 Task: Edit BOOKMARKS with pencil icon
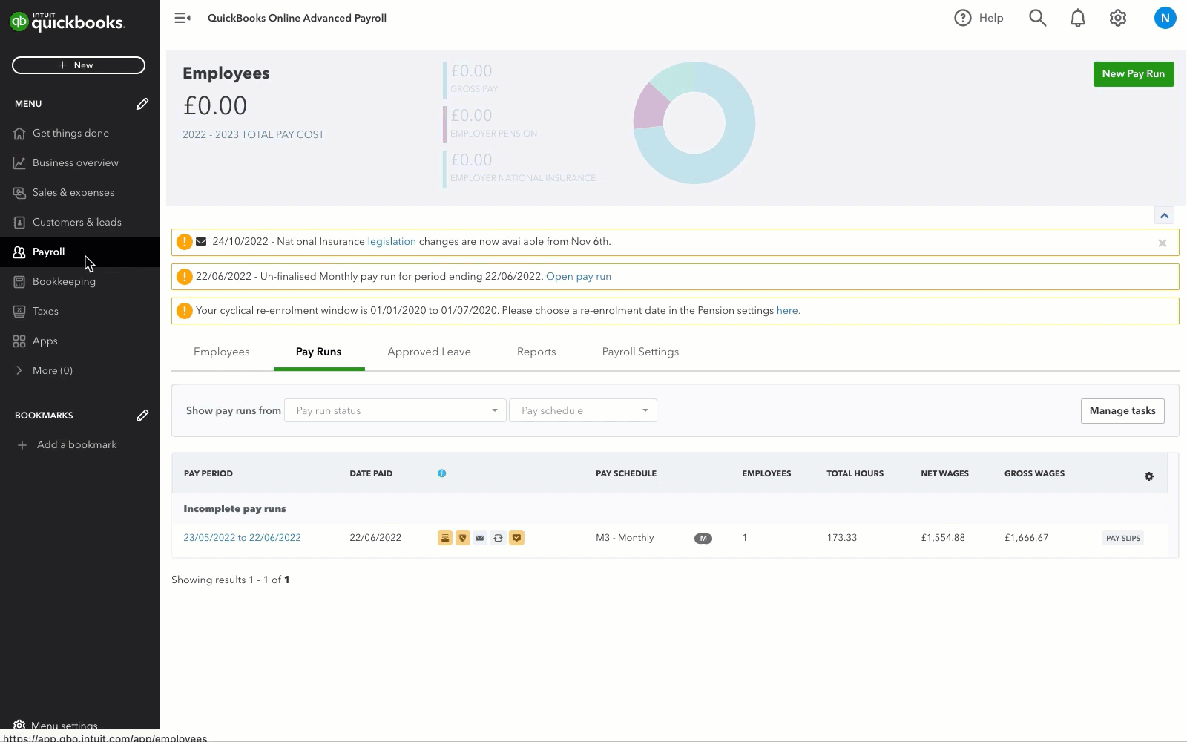(x=142, y=416)
